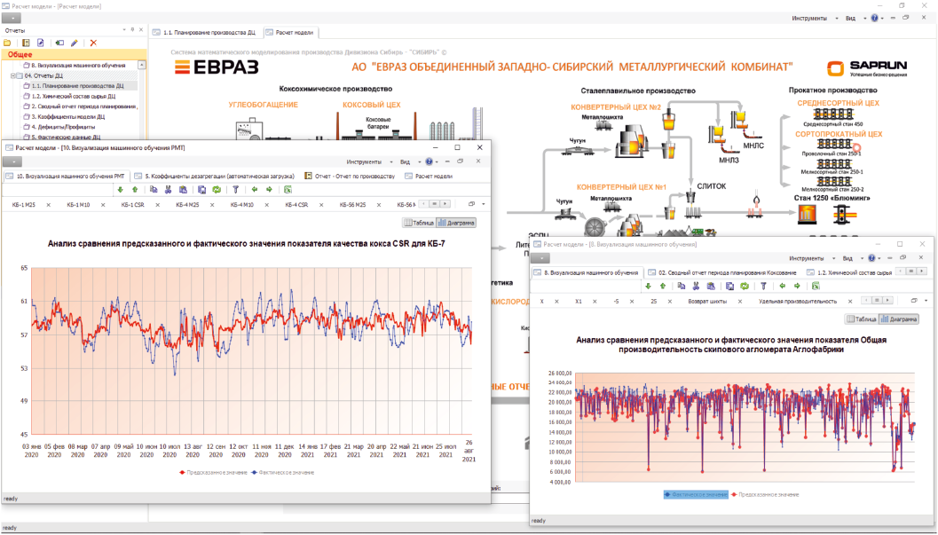
Task: Pin the Отчеты panel with the pushpin
Action: pyautogui.click(x=133, y=30)
